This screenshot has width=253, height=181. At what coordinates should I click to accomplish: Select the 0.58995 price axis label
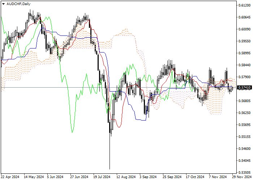coord(245,53)
